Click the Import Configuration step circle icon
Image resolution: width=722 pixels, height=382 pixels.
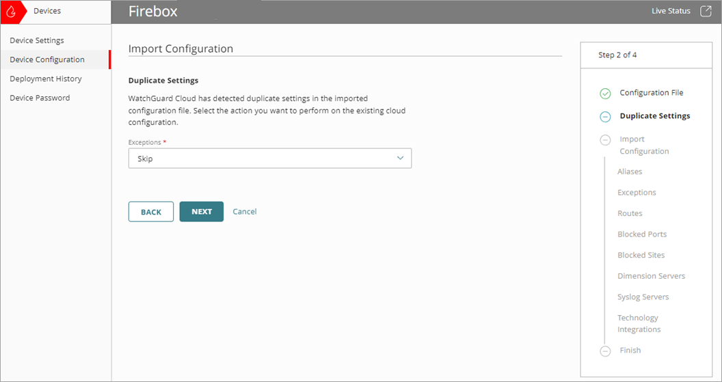tap(605, 140)
